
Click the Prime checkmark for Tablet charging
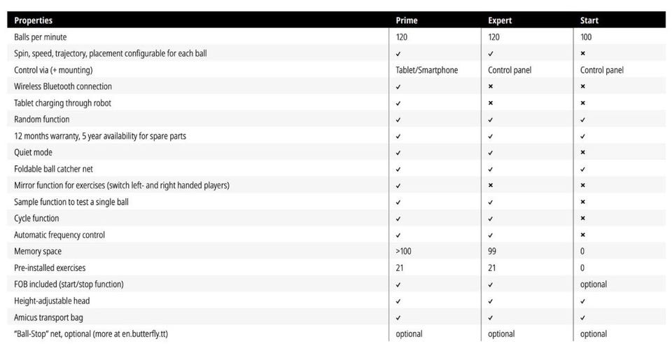click(x=398, y=104)
